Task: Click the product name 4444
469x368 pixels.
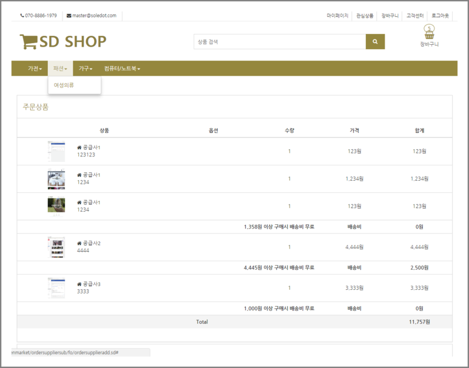Action: pyautogui.click(x=83, y=250)
